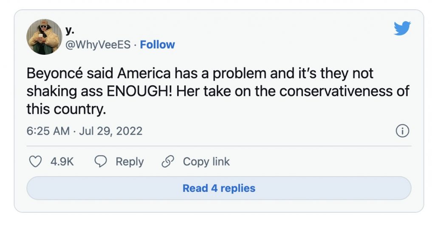Screen dimensions: 435x225
Task: Click "this country." on the tweet's last line
Action: (66, 109)
